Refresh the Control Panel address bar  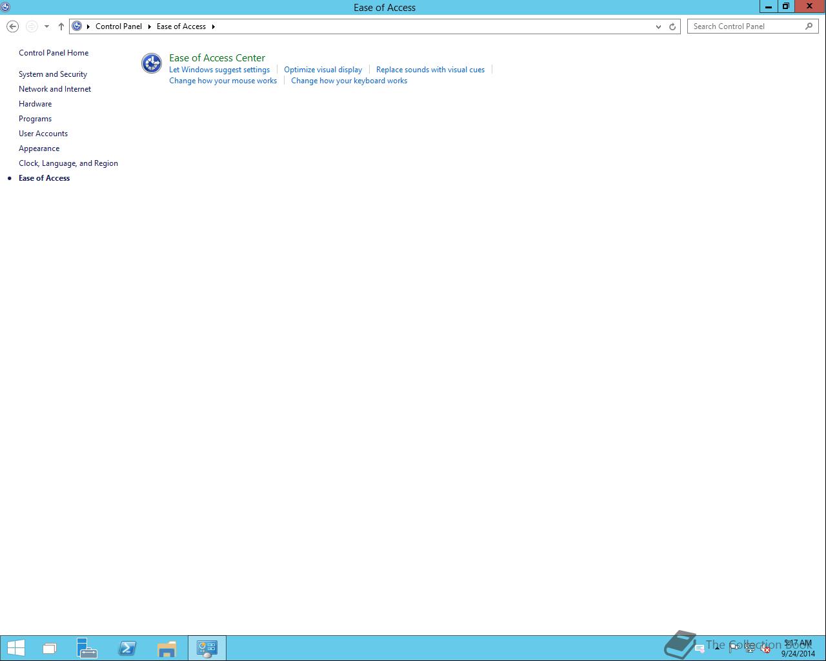(x=672, y=26)
